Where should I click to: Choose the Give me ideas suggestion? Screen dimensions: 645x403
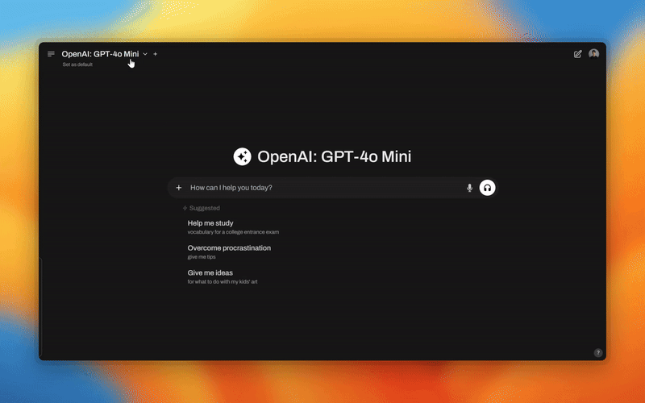223,276
